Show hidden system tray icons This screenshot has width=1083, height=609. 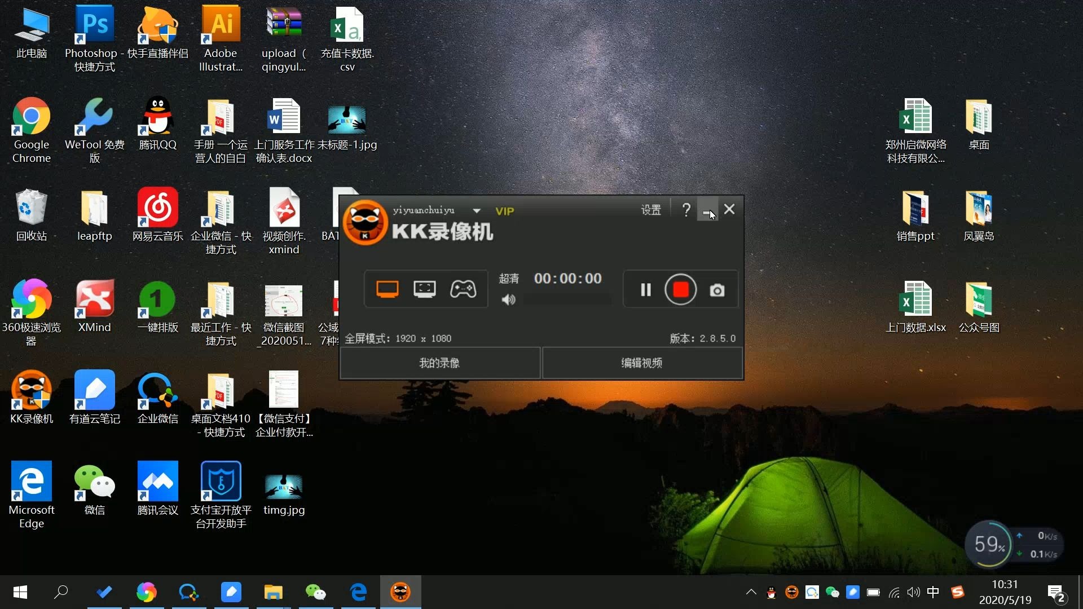(x=751, y=592)
